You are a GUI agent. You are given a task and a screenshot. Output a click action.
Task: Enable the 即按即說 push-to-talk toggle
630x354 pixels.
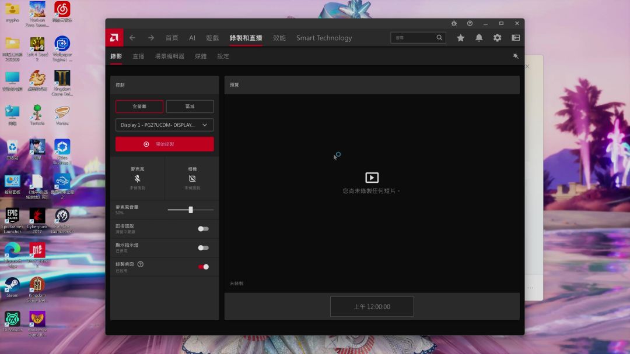pos(203,229)
